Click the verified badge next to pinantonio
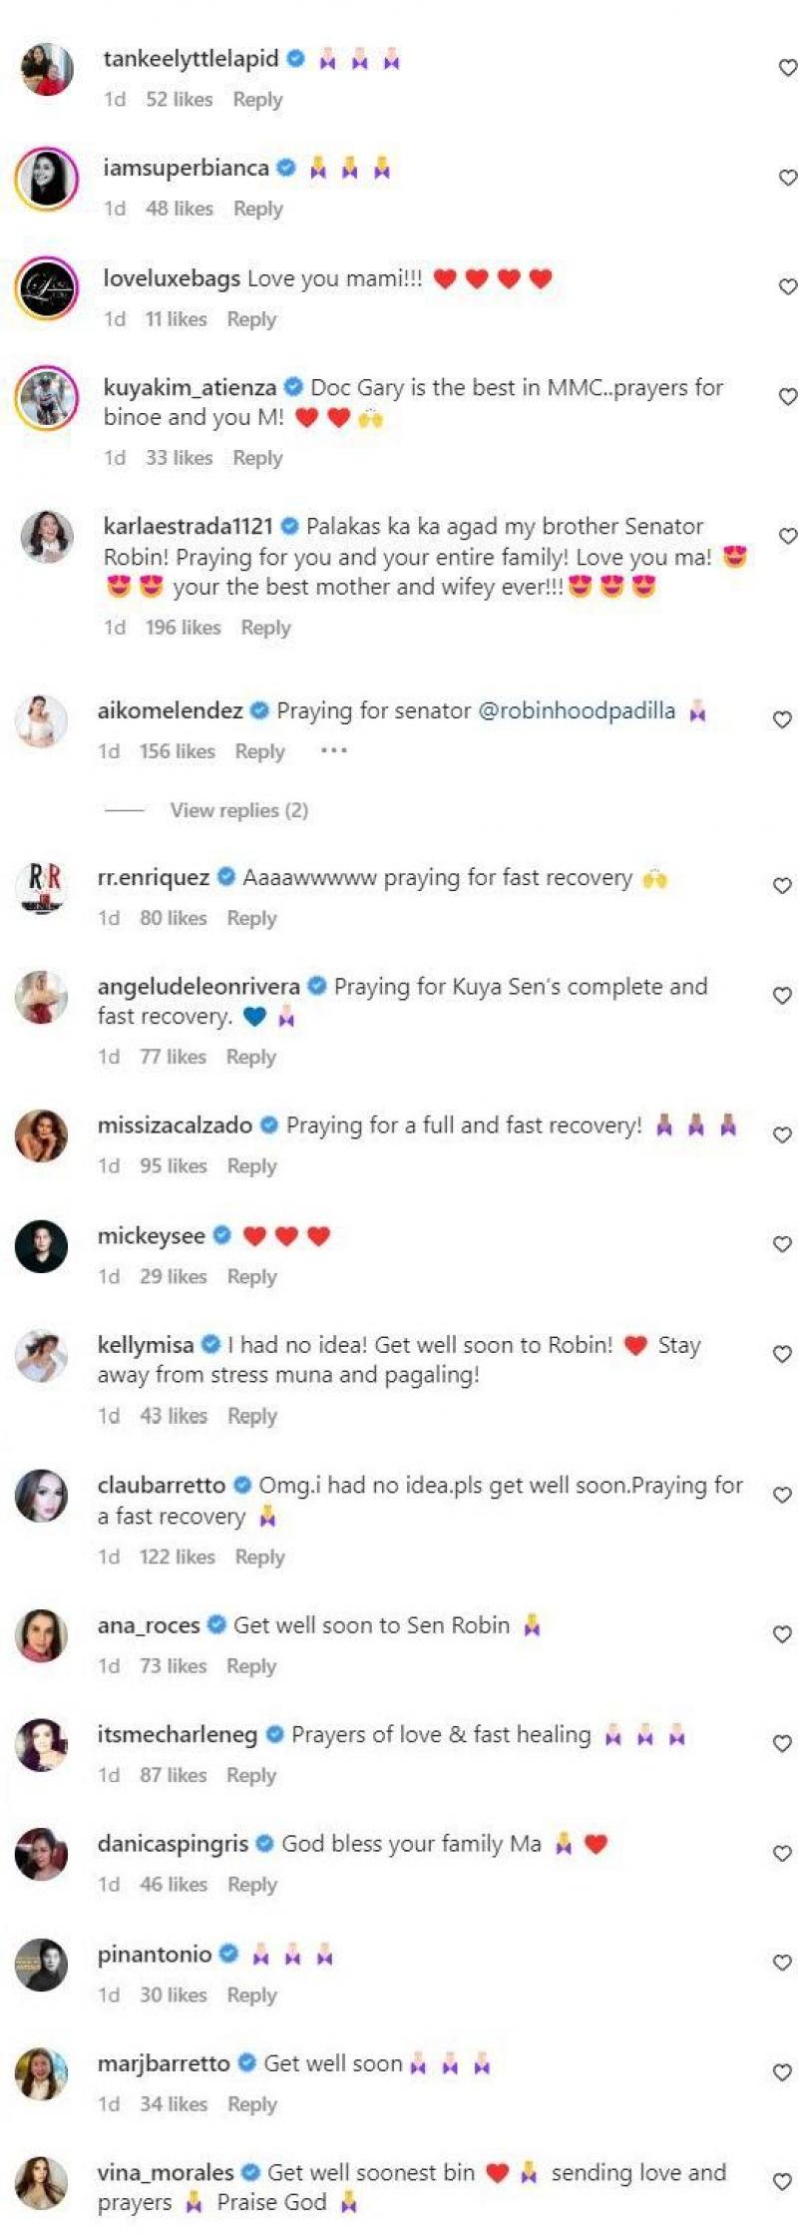This screenshot has height=2238, width=798. click(x=229, y=1954)
